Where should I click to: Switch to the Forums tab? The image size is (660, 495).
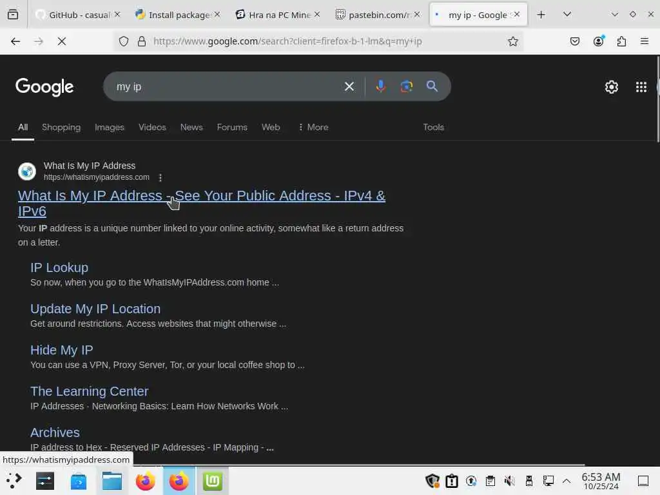pyautogui.click(x=232, y=127)
